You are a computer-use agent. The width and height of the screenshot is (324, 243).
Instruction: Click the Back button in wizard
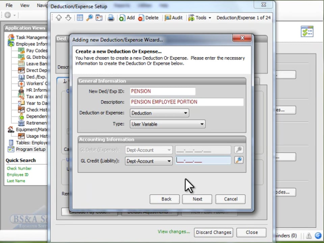(164, 199)
